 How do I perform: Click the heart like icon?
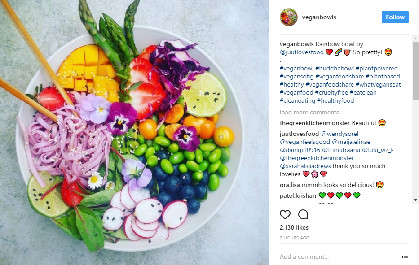click(x=285, y=214)
